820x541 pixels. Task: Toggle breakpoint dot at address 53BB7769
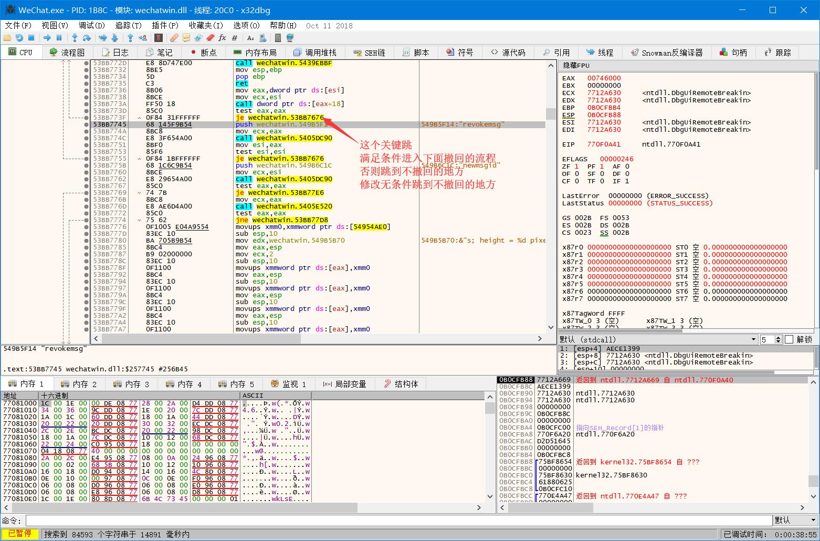[x=86, y=193]
